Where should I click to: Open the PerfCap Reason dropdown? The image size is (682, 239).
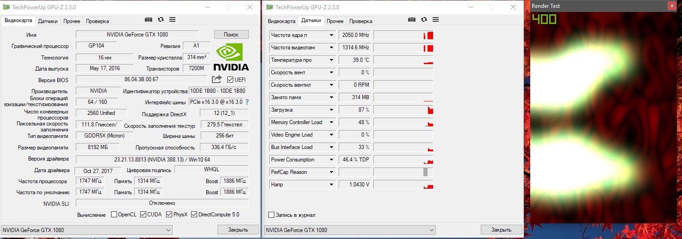click(x=331, y=172)
